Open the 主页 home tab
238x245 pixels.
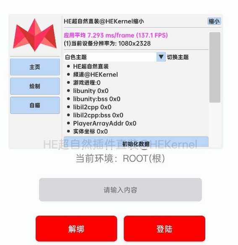point(35,67)
